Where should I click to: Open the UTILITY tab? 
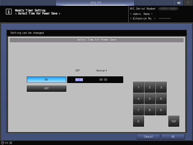pos(95,3)
